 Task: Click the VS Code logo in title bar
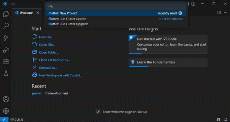point(4,4)
